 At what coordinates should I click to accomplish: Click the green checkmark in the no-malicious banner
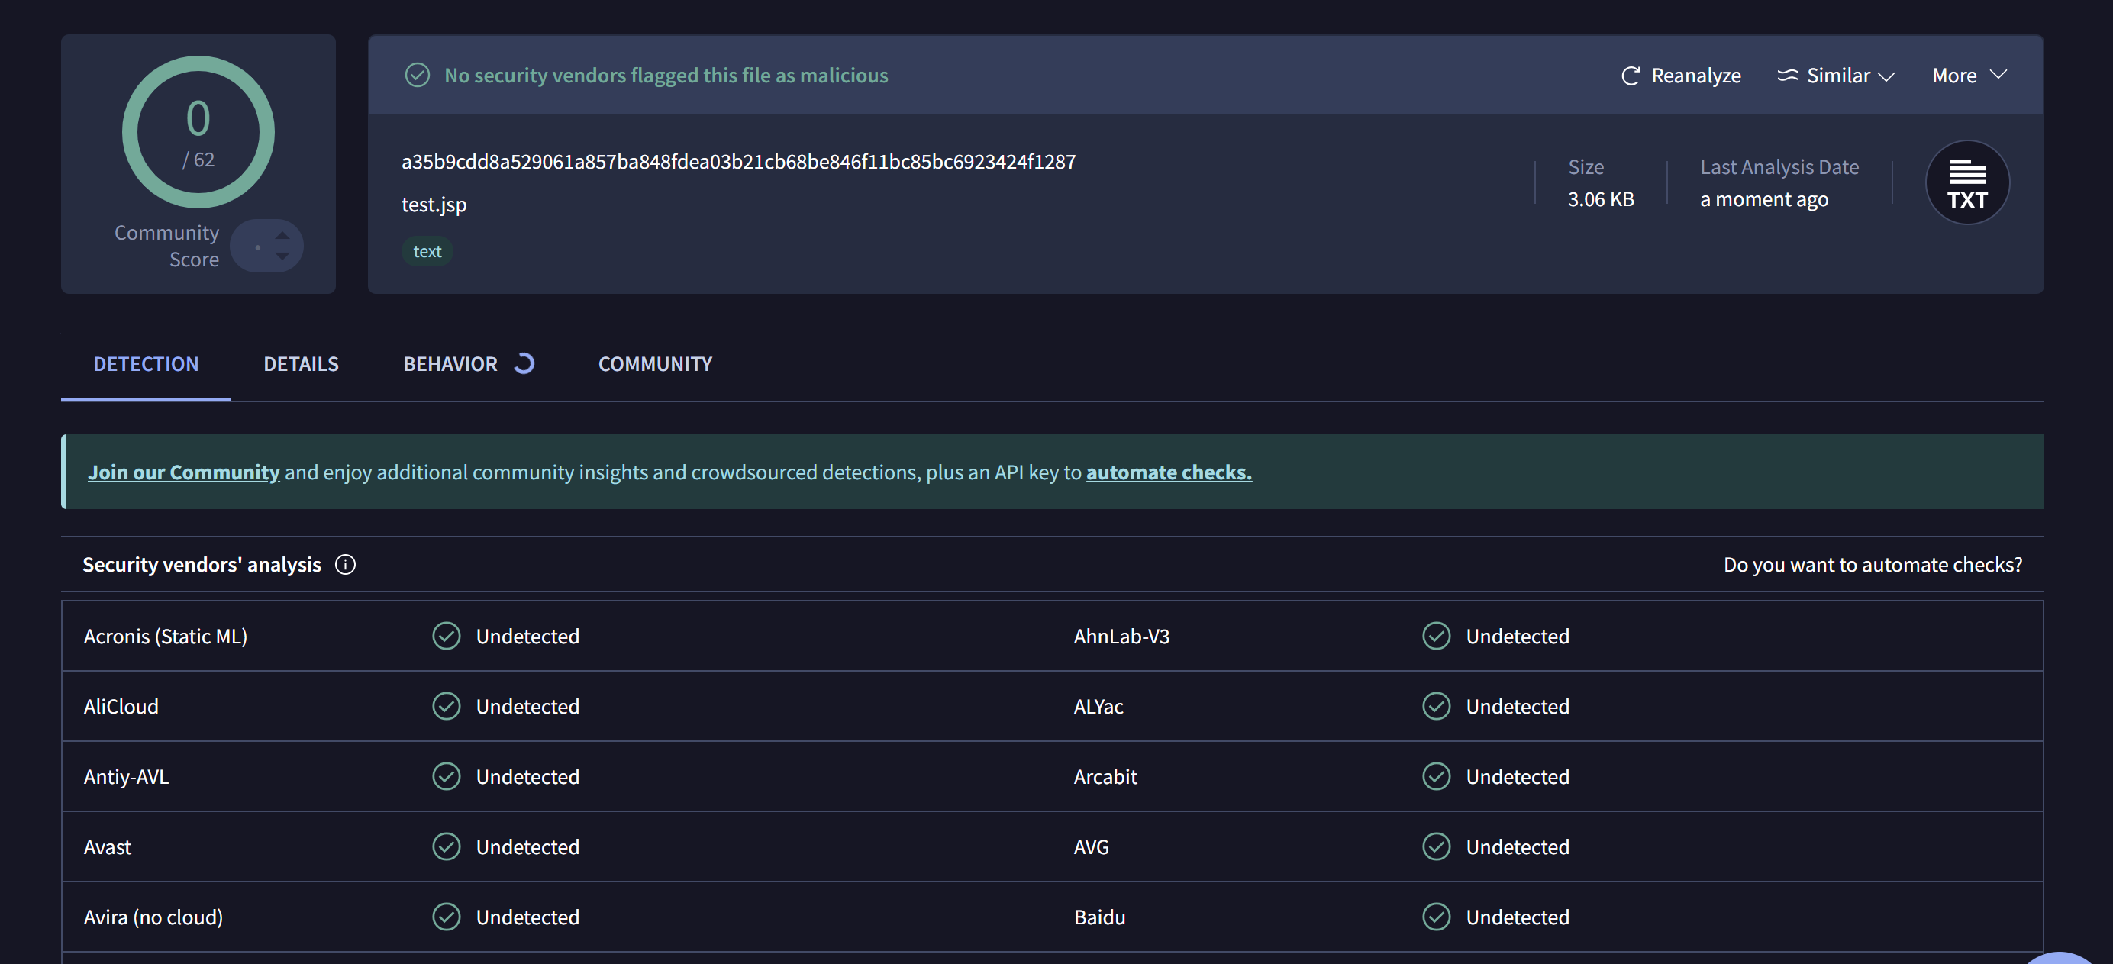(x=418, y=76)
